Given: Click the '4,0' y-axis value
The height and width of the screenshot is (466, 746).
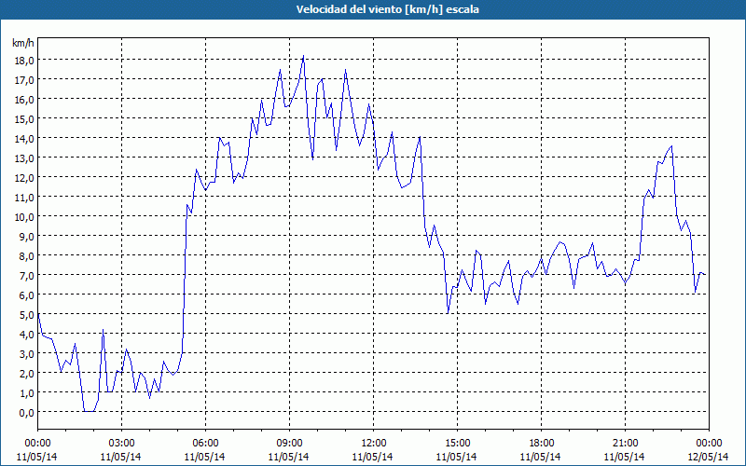Looking at the screenshot, I should pos(28,334).
